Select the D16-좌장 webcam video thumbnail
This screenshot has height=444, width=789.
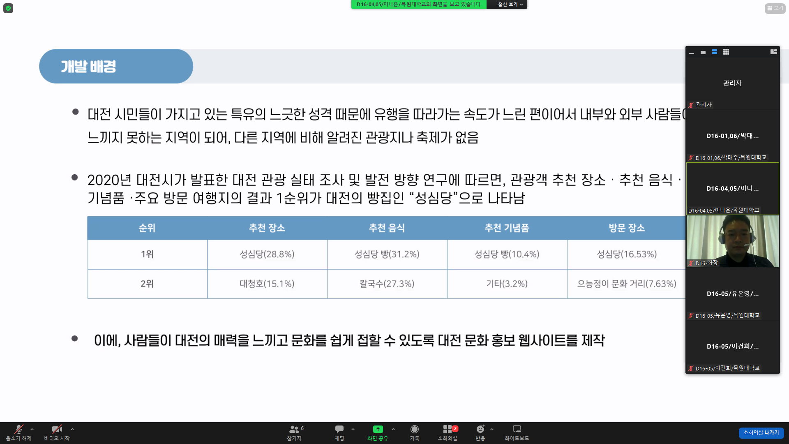pos(732,241)
